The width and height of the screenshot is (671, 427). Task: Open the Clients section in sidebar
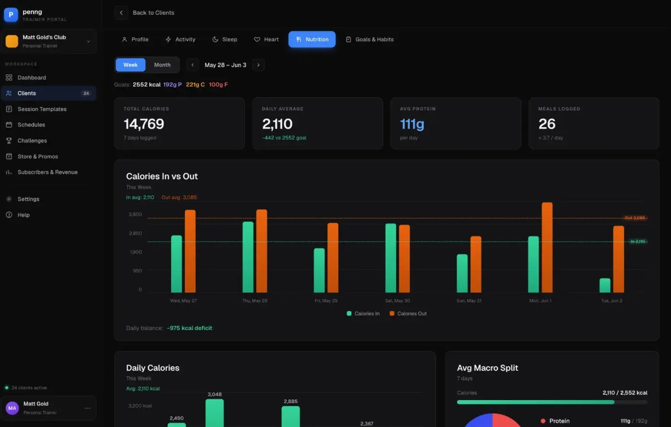(x=48, y=93)
